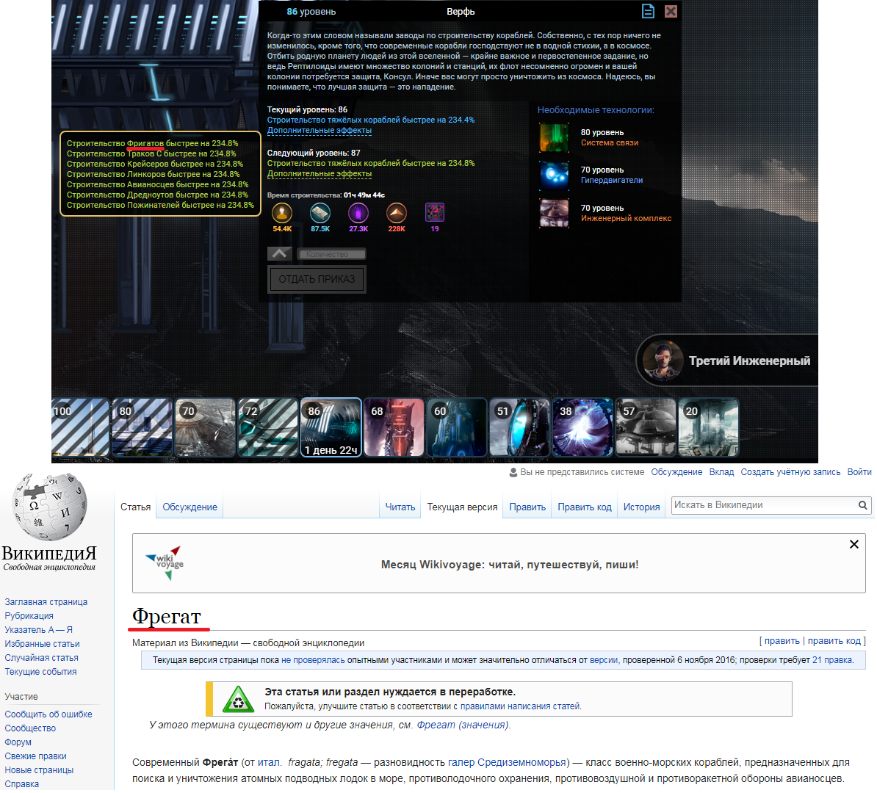
Task: Click the purple 27.3K crystal resource icon
Action: pos(358,213)
